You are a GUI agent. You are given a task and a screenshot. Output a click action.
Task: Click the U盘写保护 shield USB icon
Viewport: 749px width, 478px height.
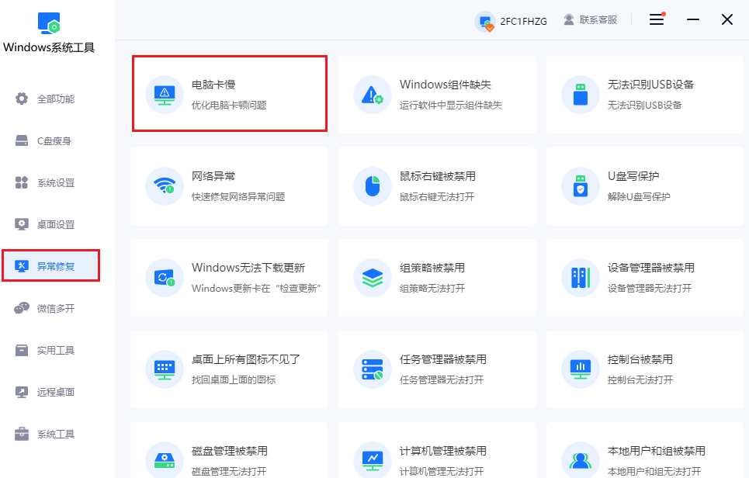tap(581, 186)
